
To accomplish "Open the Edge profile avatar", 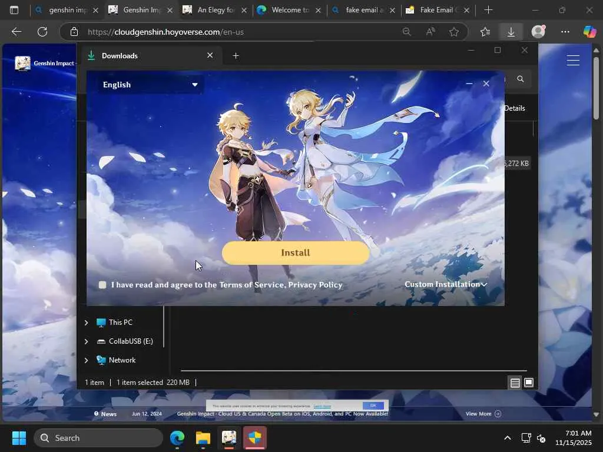I will point(538,32).
